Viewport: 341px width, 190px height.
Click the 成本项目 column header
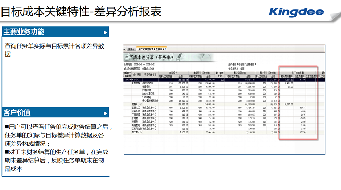pyautogui.click(x=136, y=74)
